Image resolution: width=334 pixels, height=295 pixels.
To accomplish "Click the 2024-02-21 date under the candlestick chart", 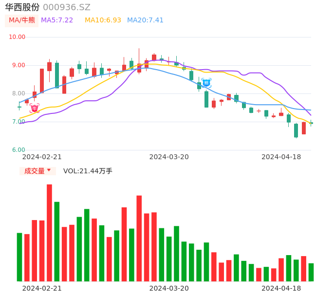I will tap(42, 157).
